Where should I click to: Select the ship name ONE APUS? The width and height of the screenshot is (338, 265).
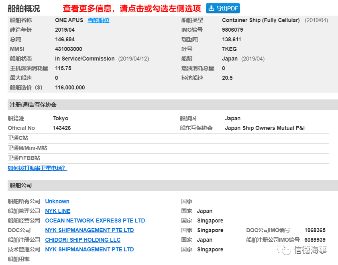point(69,20)
